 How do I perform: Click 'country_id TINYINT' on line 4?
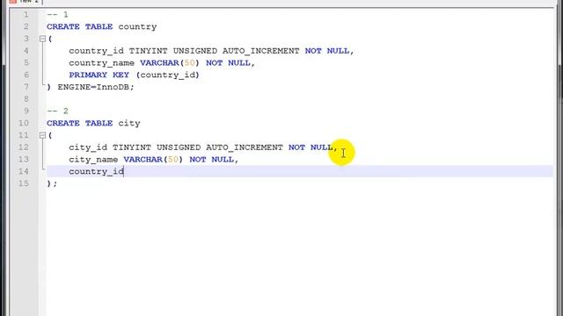pos(118,51)
